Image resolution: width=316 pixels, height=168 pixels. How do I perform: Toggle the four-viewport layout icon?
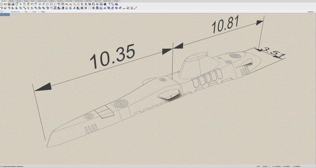2,12
